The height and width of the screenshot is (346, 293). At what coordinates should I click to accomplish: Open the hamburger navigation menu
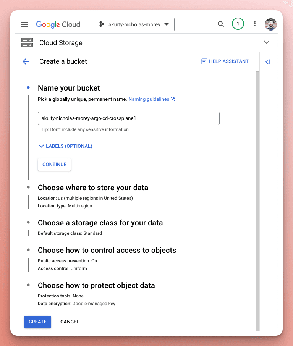point(24,24)
